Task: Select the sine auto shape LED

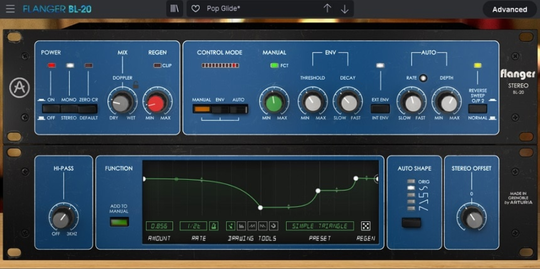Action: point(411,188)
